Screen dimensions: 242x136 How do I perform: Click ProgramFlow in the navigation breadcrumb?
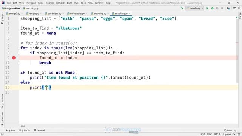[x=11, y=8]
